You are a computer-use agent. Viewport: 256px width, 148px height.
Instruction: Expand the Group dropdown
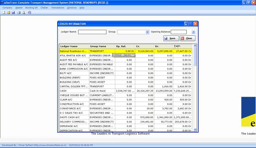[x=147, y=32]
